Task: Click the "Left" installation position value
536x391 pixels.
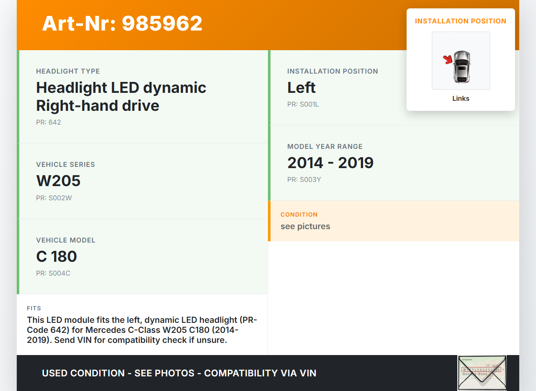Action: click(x=301, y=88)
